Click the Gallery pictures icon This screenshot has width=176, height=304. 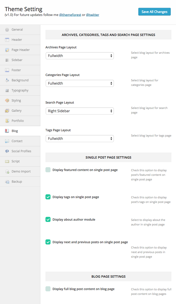tap(7, 111)
